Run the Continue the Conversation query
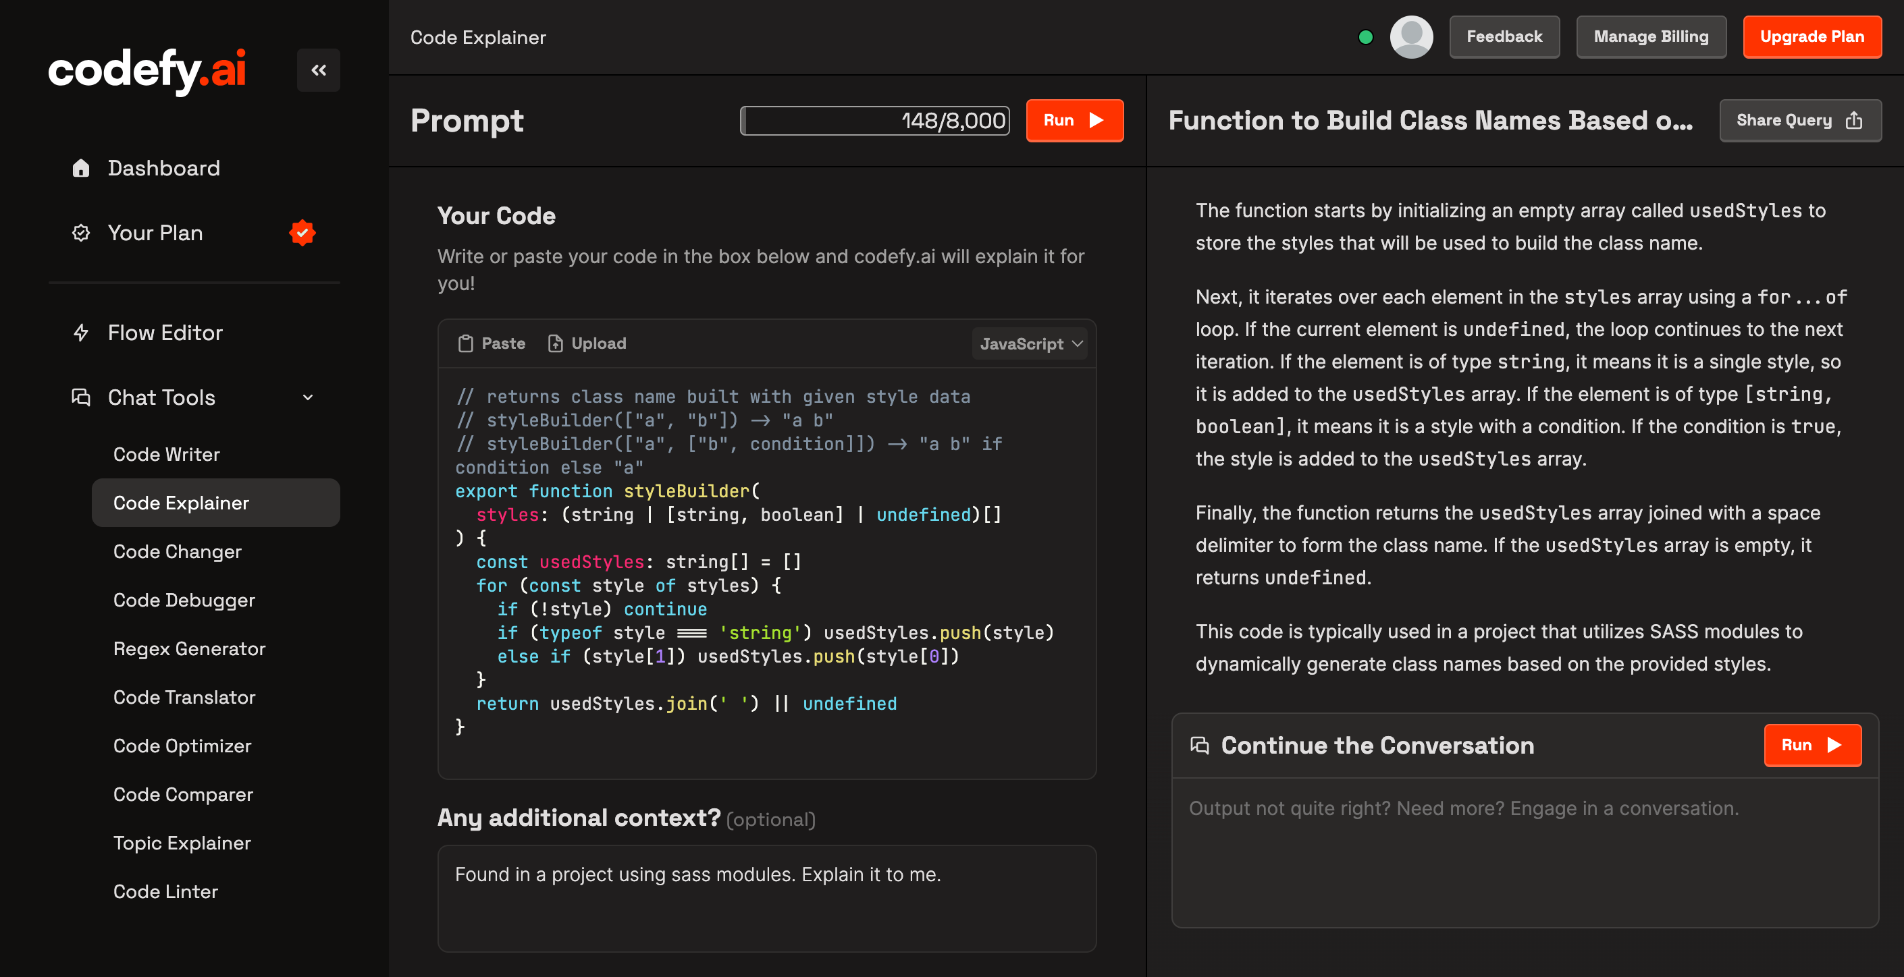The height and width of the screenshot is (977, 1904). point(1812,745)
